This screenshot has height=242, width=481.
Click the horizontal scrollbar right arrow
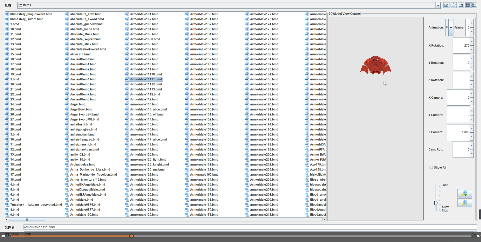(324, 219)
